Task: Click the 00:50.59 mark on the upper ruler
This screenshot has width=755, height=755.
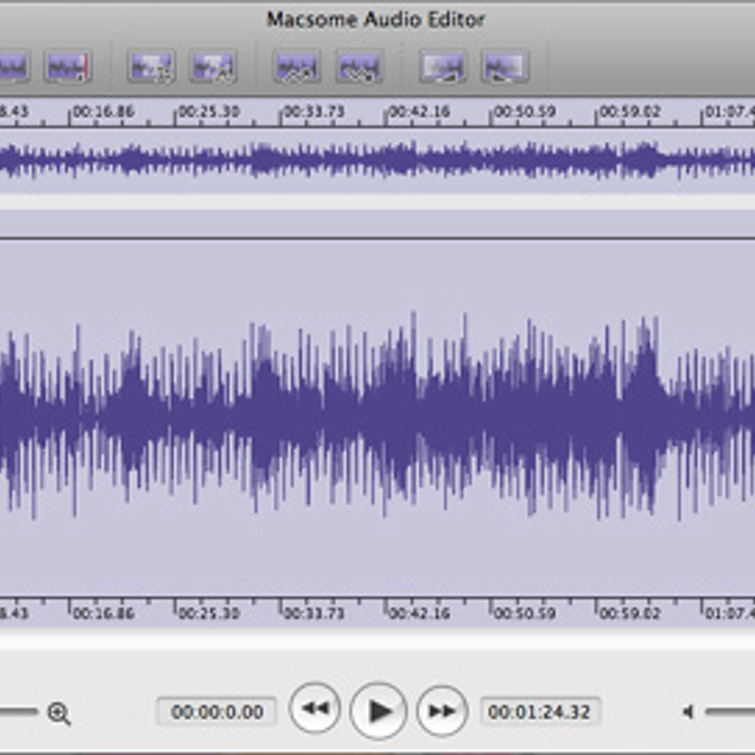Action: point(525,112)
